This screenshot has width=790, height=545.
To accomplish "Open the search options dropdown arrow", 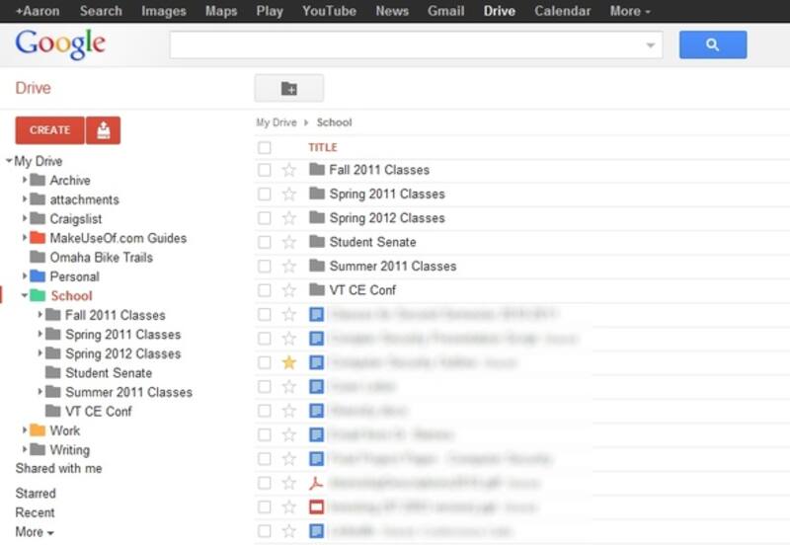I will [650, 45].
